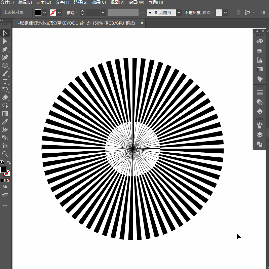269x269 pixels.
Task: Select the Selection tool (black arrow)
Action: coord(5,33)
